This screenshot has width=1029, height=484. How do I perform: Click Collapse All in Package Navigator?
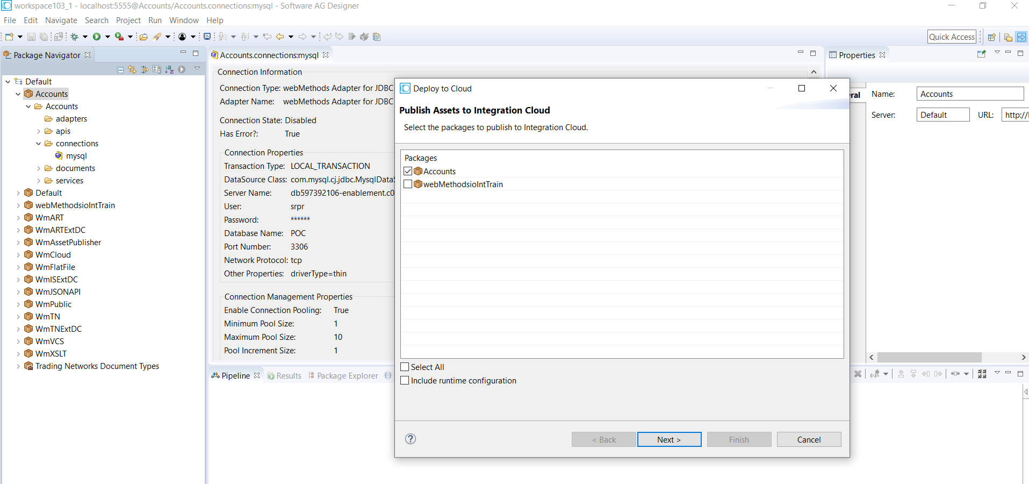click(120, 69)
